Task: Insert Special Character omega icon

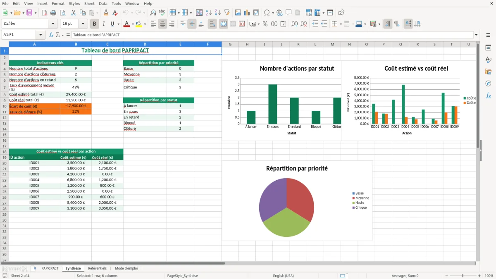Action: [x=267, y=13]
